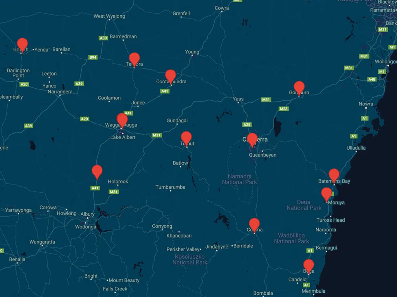Open the Cootamundra location marker

170,76
